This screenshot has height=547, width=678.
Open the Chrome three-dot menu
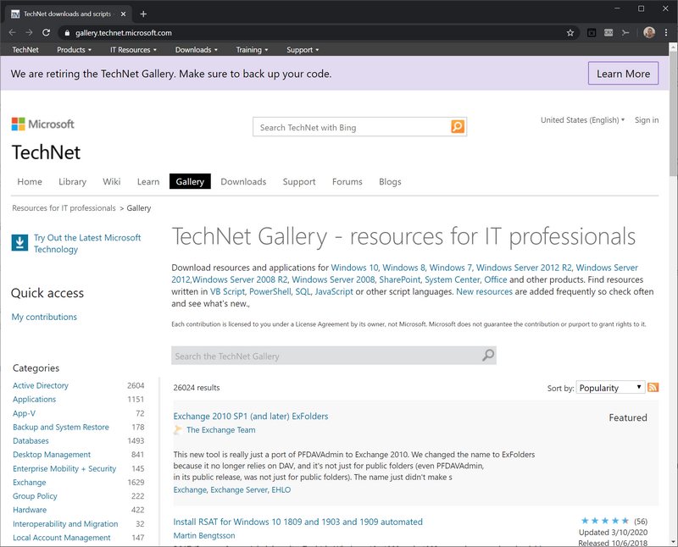coord(665,33)
